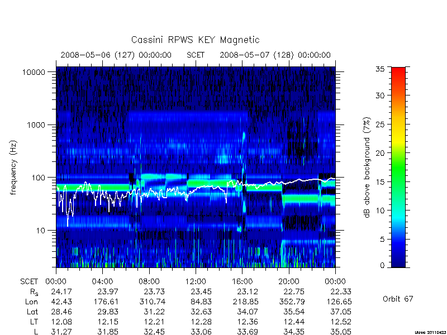Click the Rs value "22.75"

pos(294,291)
